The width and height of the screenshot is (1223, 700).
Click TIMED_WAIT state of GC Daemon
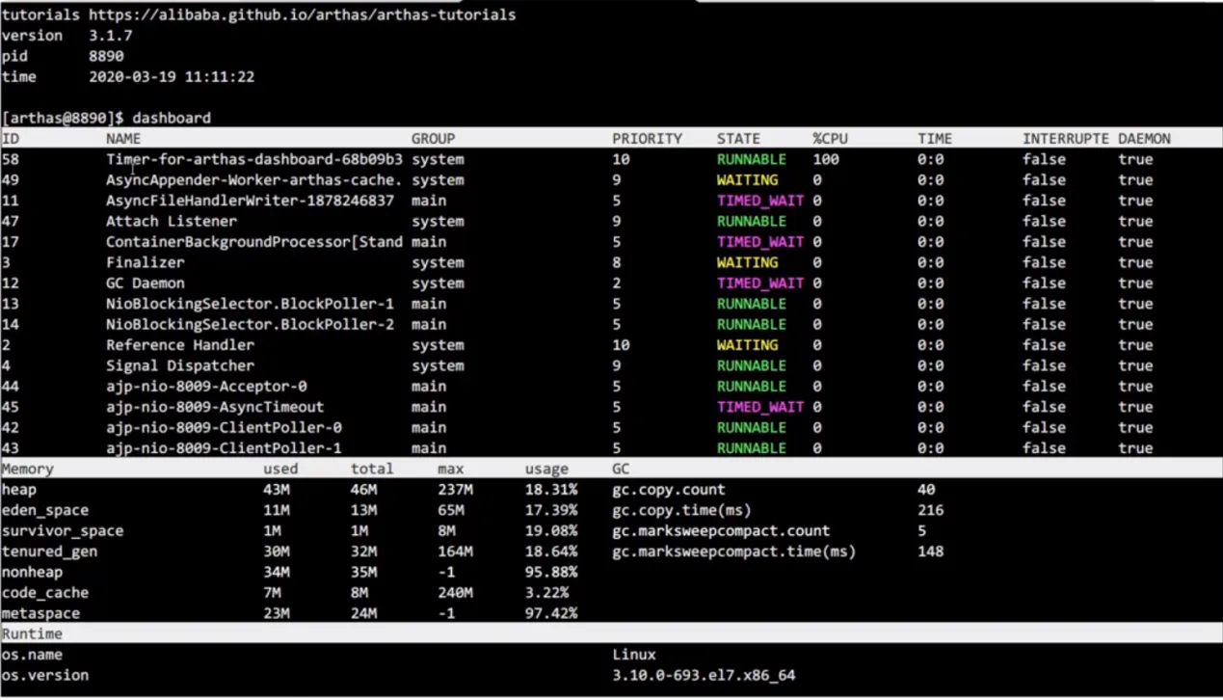click(x=760, y=283)
